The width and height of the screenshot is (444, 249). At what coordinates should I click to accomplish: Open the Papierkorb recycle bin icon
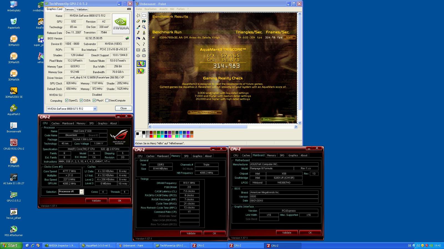point(14,23)
